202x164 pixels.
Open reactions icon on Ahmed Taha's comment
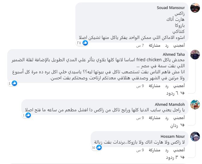(x=14, y=83)
